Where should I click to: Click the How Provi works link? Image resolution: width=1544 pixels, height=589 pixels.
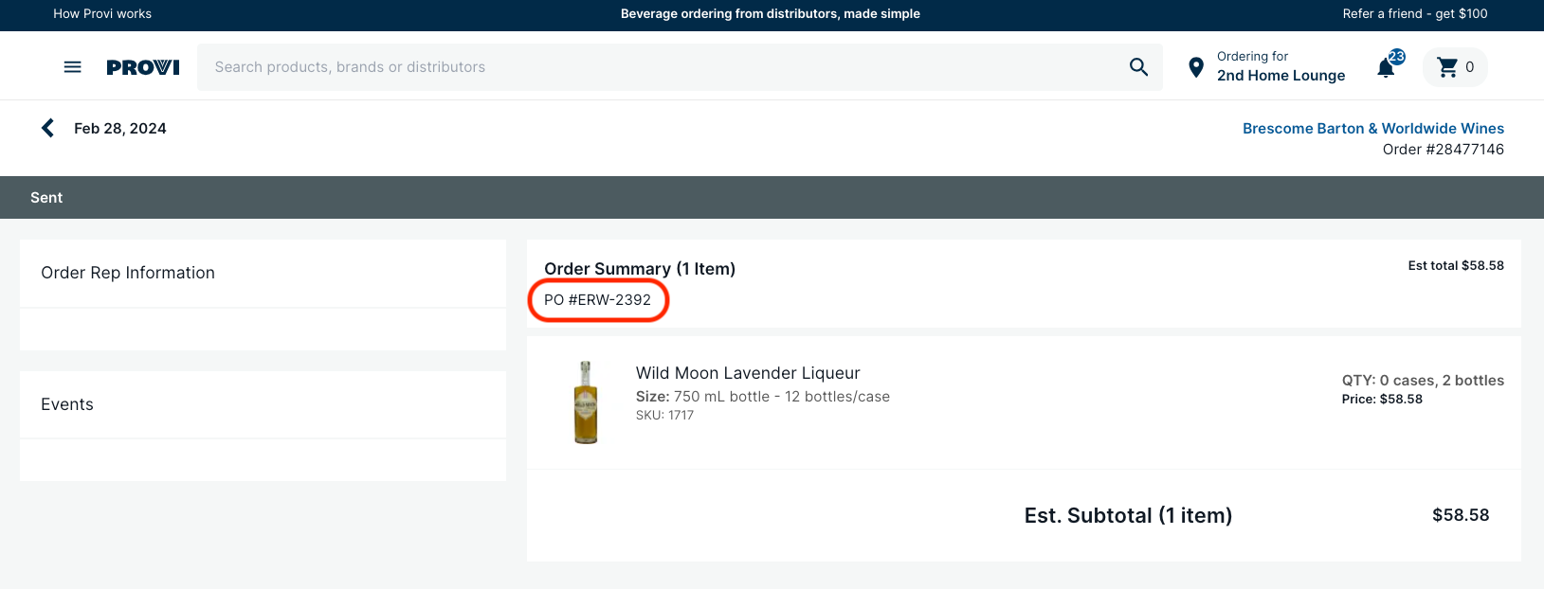point(102,13)
